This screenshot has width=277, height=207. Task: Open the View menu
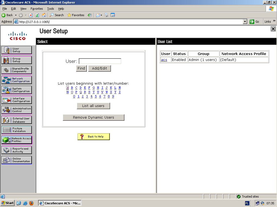[23, 9]
